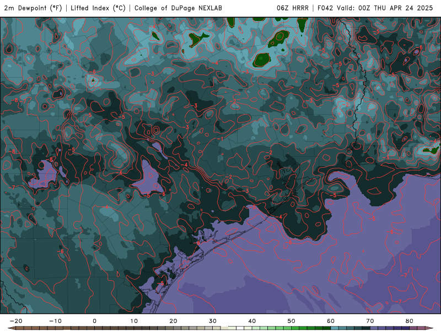Click the 70 value on the color scale
Viewport: 441px width, 331px height.
click(370, 321)
